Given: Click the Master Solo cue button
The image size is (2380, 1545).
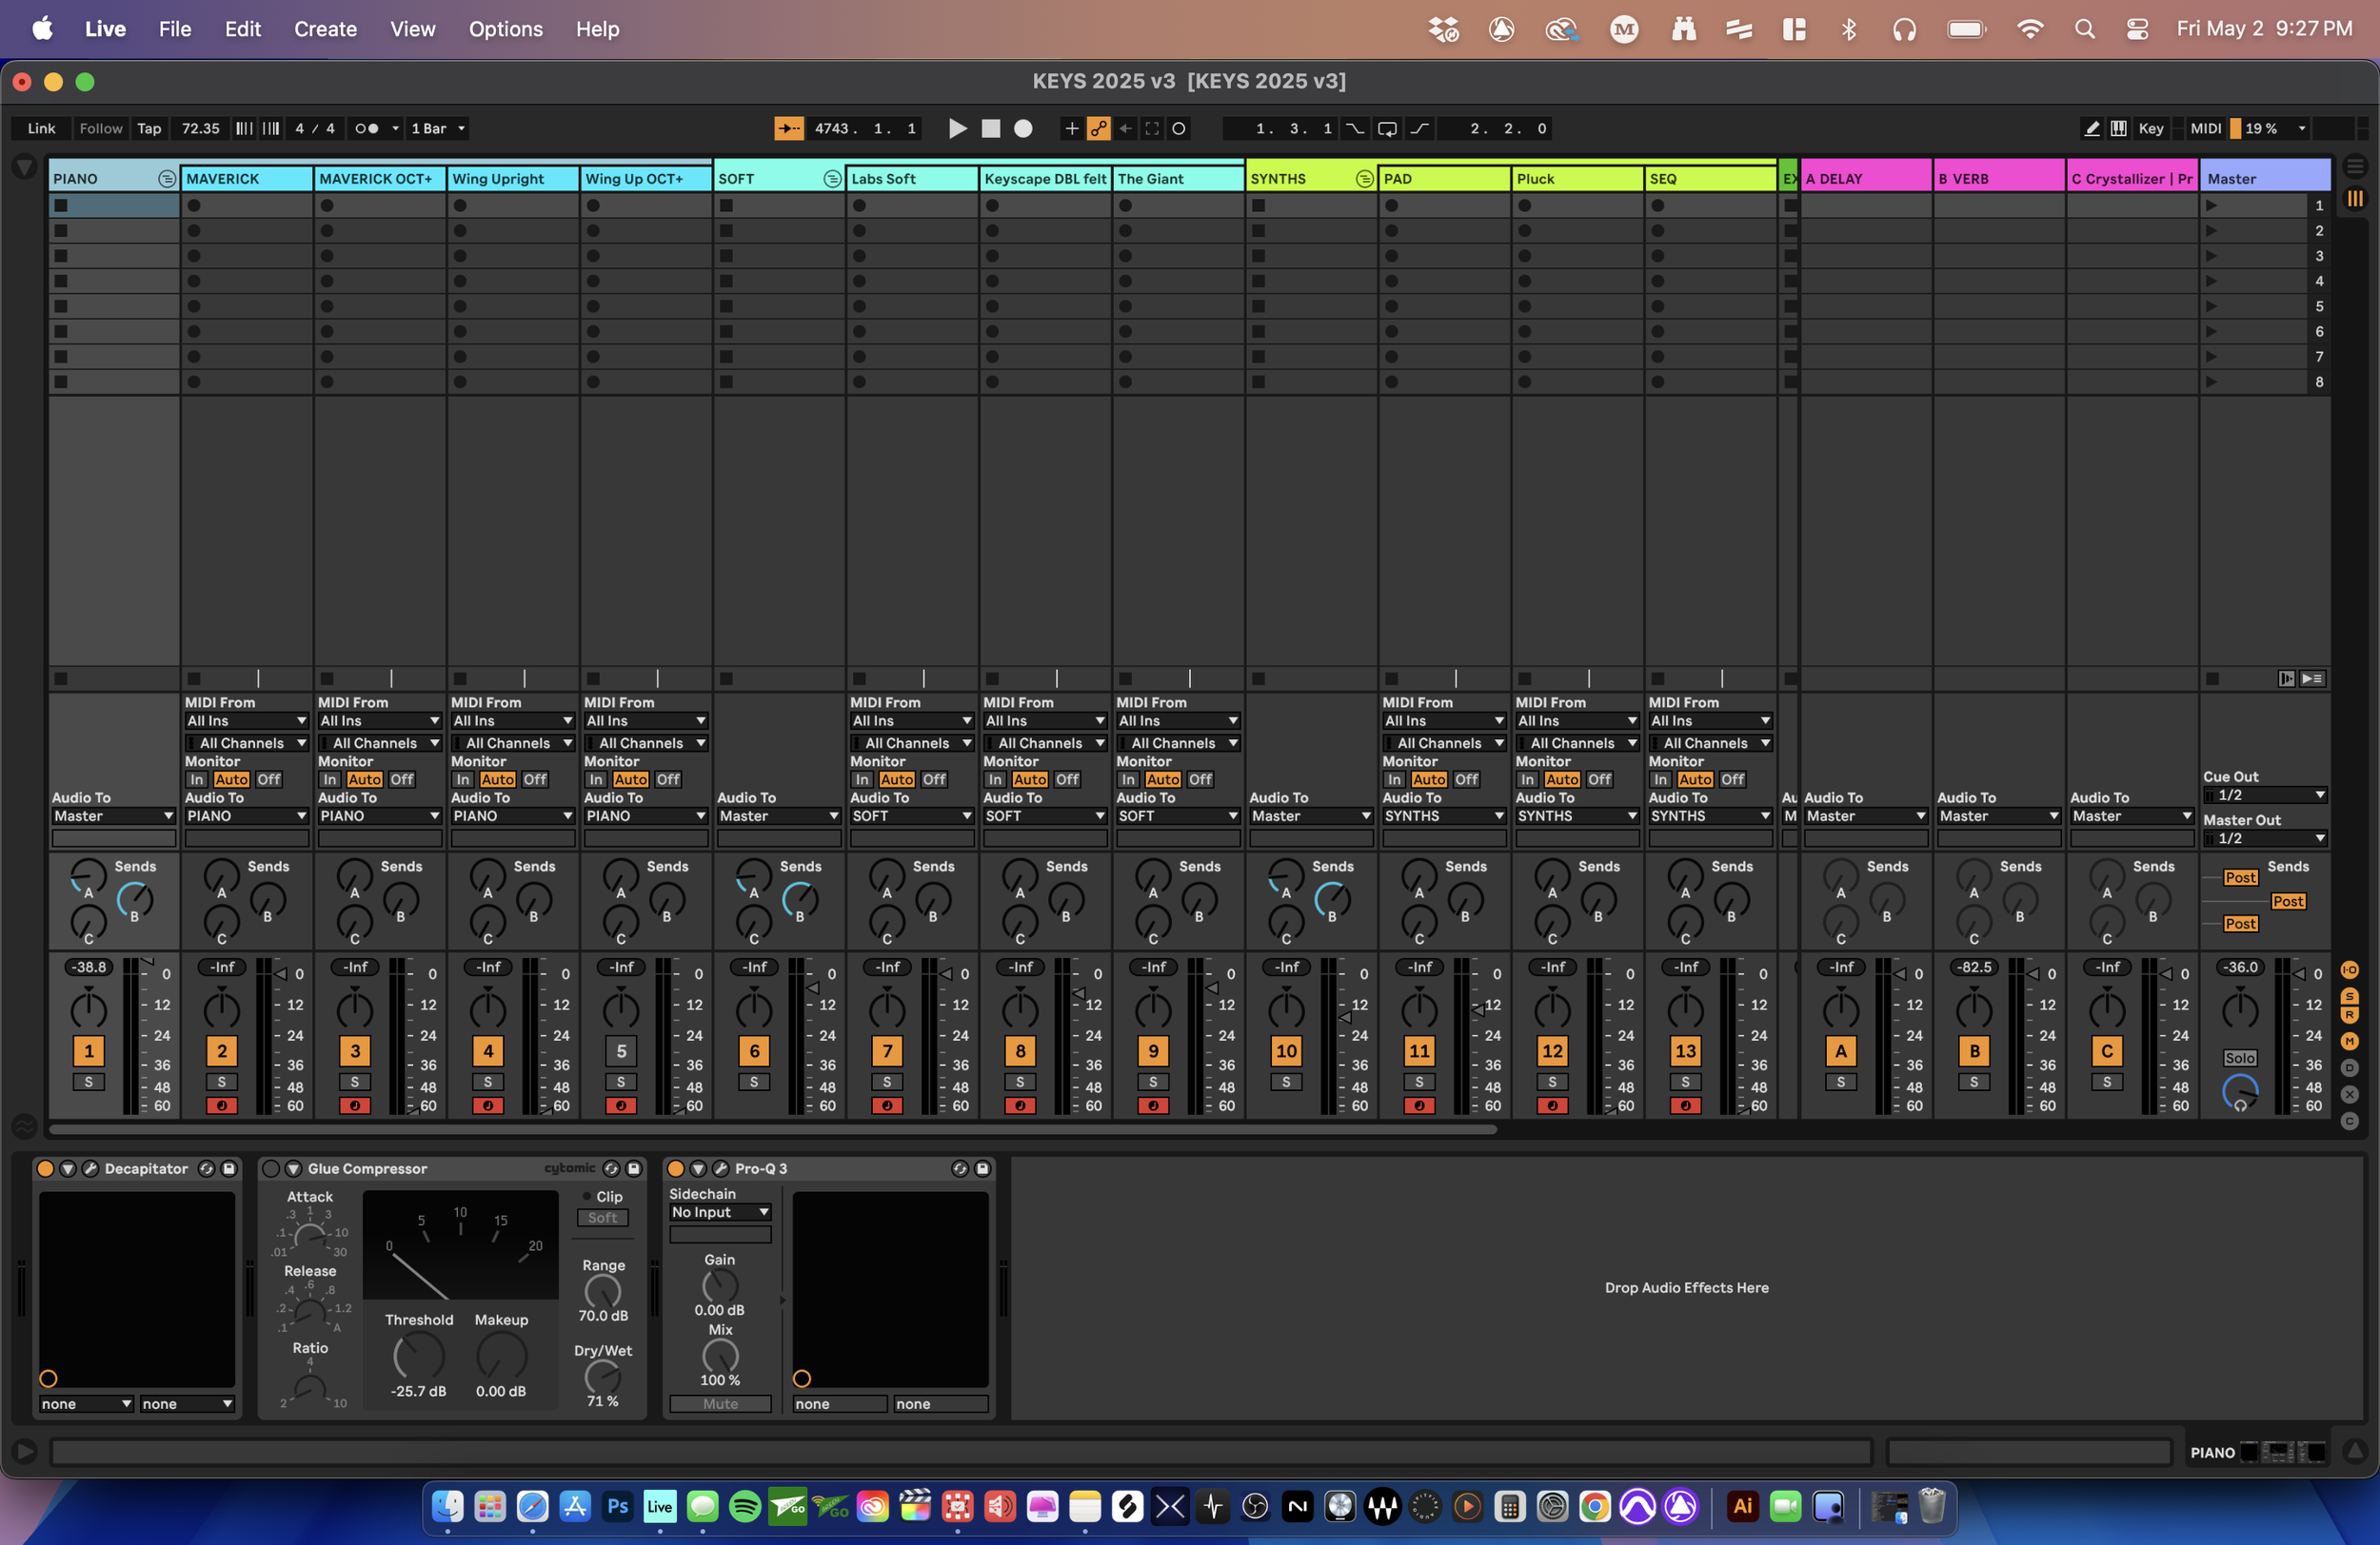Looking at the screenshot, I should 2239,1057.
